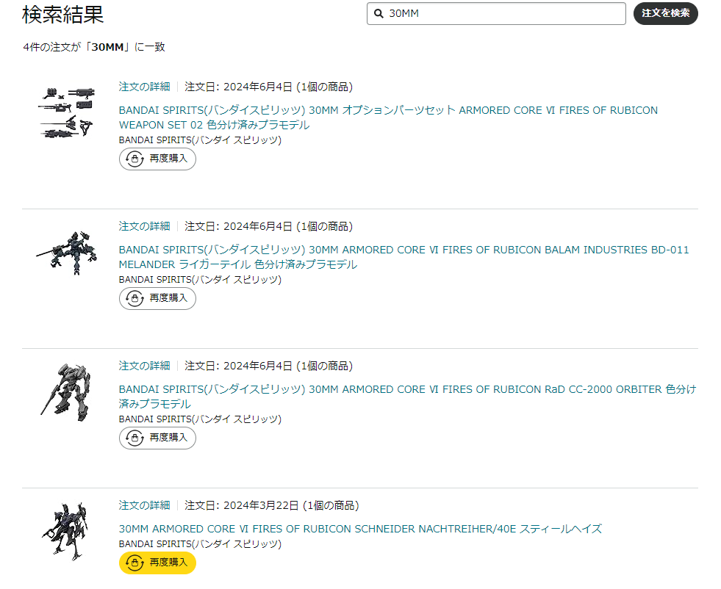Click 再度購入 for CC-2000 ORBITER
The image size is (721, 589).
tap(157, 438)
